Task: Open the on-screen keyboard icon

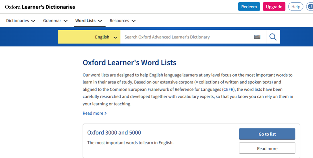Action: [x=257, y=37]
